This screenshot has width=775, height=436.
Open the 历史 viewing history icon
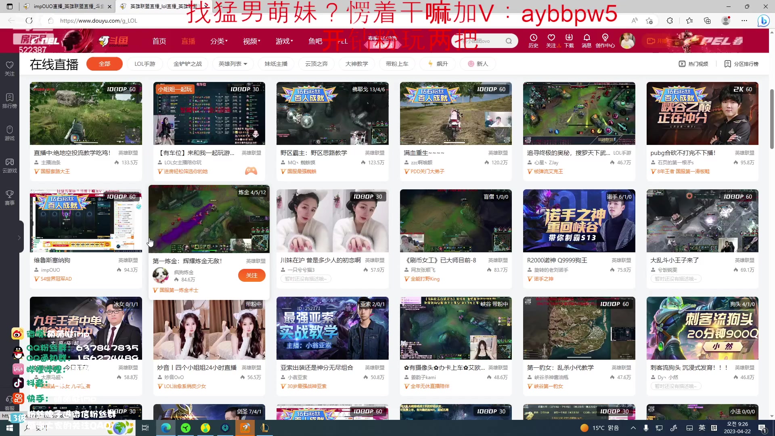coord(533,40)
